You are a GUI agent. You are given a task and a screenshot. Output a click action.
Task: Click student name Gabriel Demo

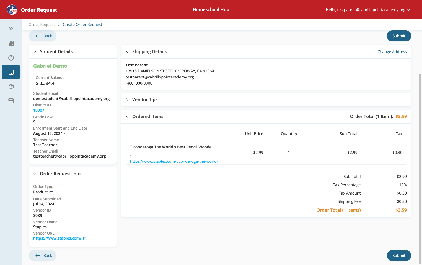[x=50, y=66]
